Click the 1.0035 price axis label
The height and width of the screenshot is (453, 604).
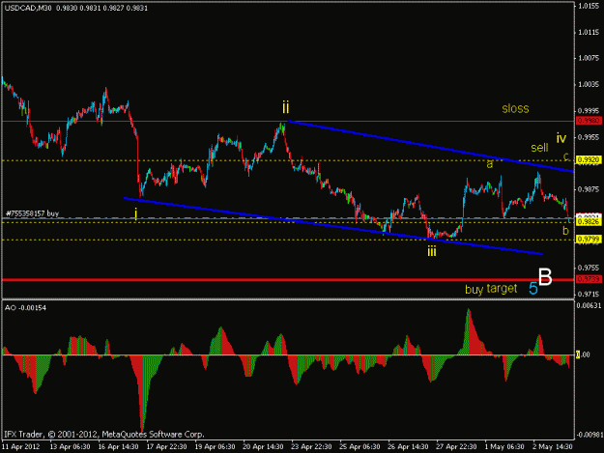tap(589, 84)
